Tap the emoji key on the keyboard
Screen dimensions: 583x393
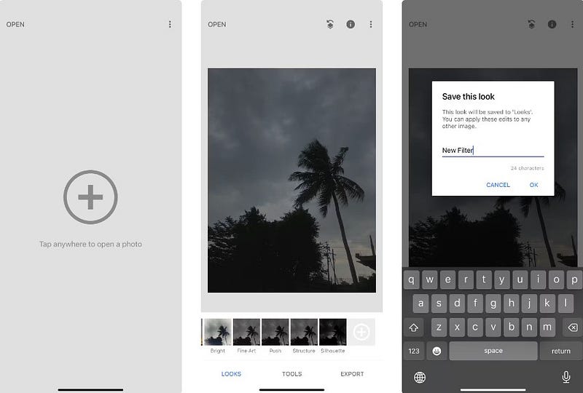pyautogui.click(x=437, y=351)
